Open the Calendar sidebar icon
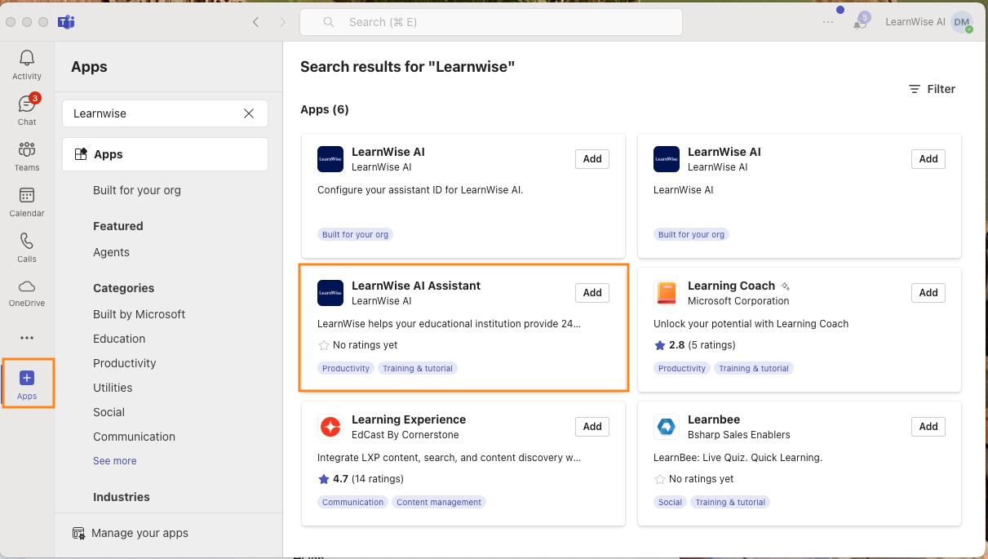Viewport: 988px width, 559px height. (27, 196)
